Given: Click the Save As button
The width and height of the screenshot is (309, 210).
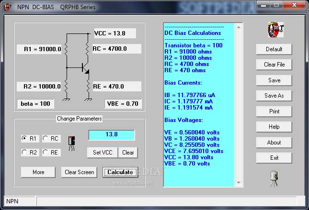Looking at the screenshot, I should pyautogui.click(x=274, y=96).
